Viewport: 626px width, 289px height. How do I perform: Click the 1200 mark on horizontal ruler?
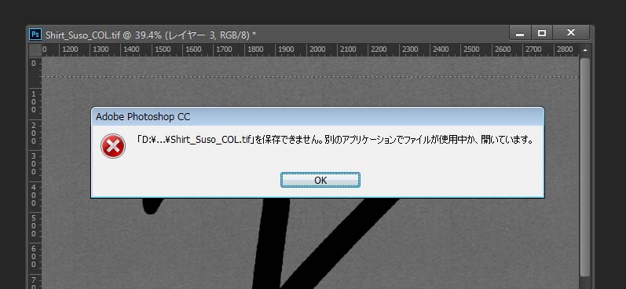[70, 49]
